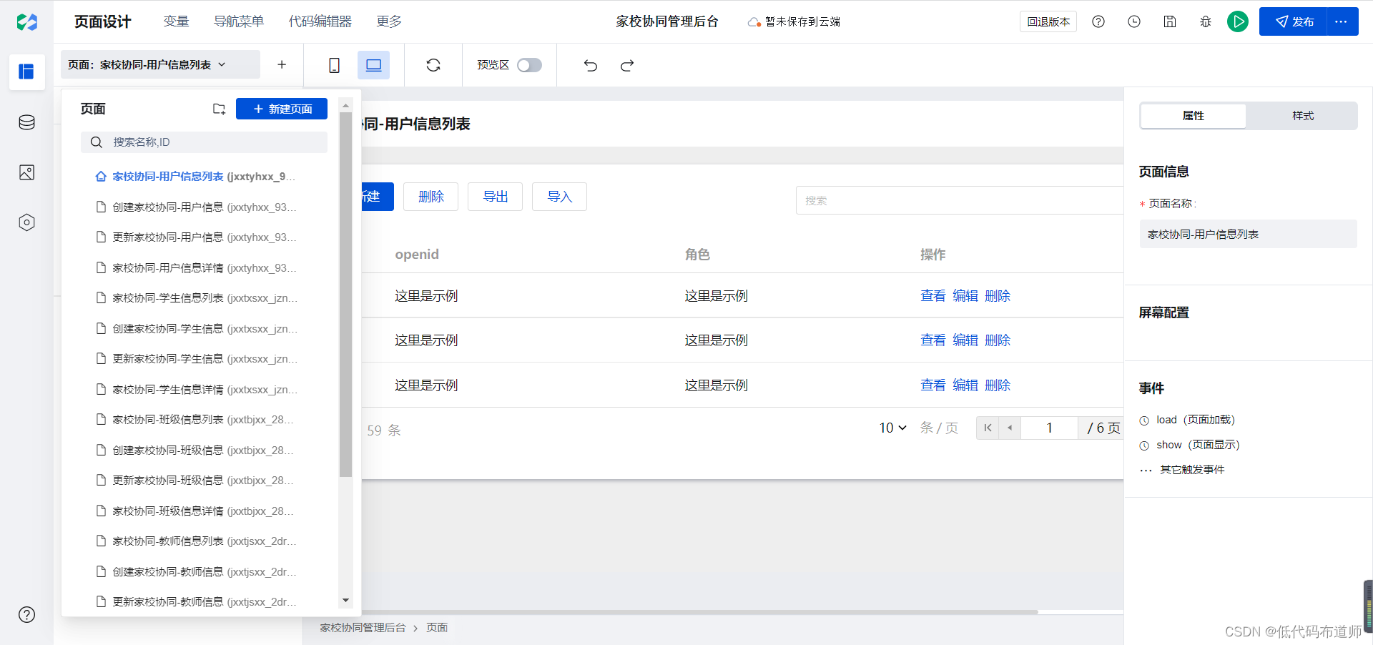Click 家校协同管理后台 in the breadcrumb
Viewport: 1373px width, 645px height.
coord(363,628)
